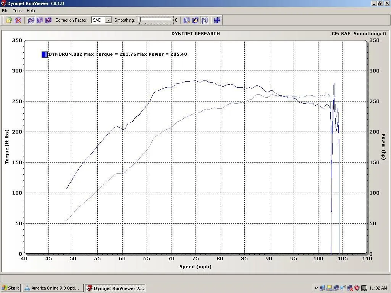Click the CF: SAE Smoothing: 0 label
The image size is (391, 293).
[x=359, y=34]
